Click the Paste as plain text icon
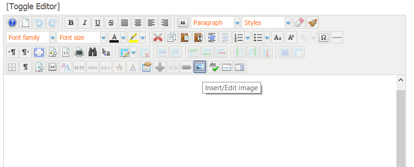The image size is (414, 167). [199, 37]
